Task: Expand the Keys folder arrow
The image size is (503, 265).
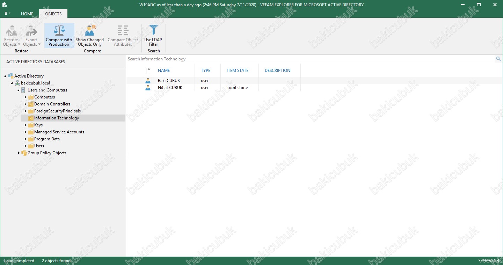Action: pyautogui.click(x=25, y=125)
